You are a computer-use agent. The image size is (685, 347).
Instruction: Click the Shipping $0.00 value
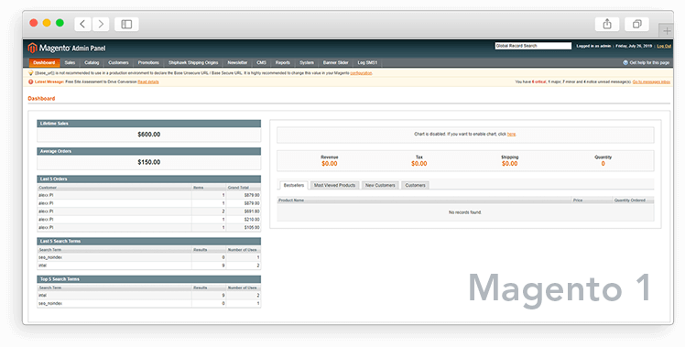pos(509,164)
